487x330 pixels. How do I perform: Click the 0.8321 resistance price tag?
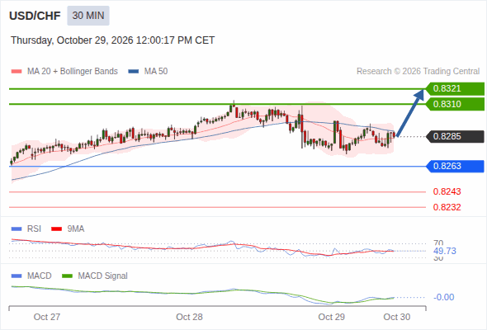tap(455, 89)
